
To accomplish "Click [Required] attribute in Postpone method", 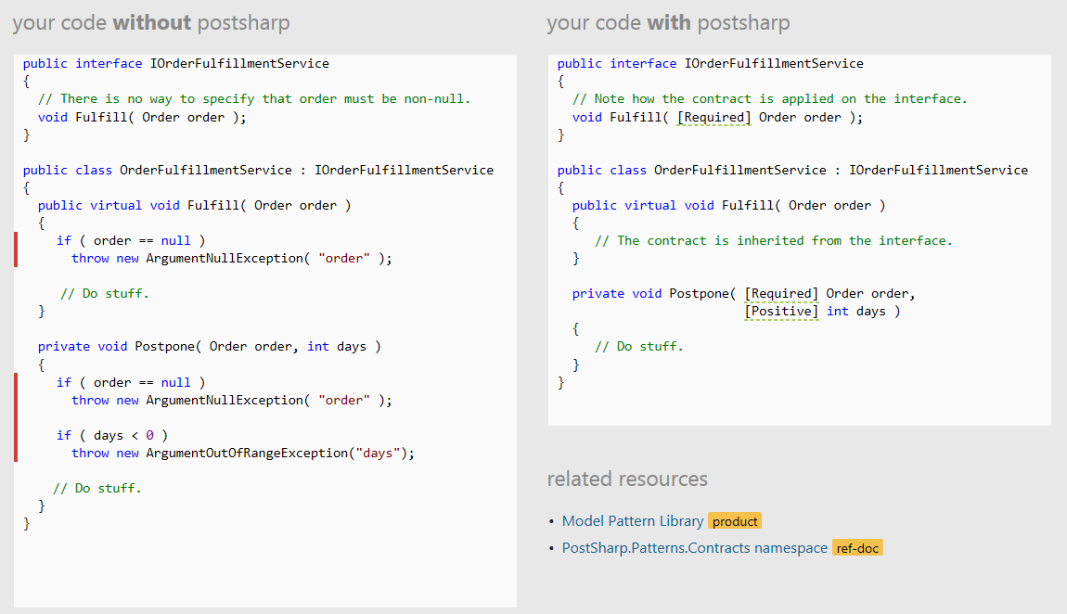I will 781,293.
